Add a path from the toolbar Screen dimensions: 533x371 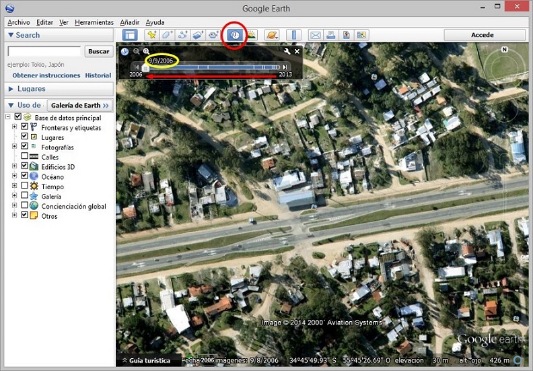click(x=183, y=35)
